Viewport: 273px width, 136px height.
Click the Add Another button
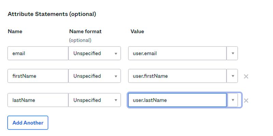[x=28, y=123]
